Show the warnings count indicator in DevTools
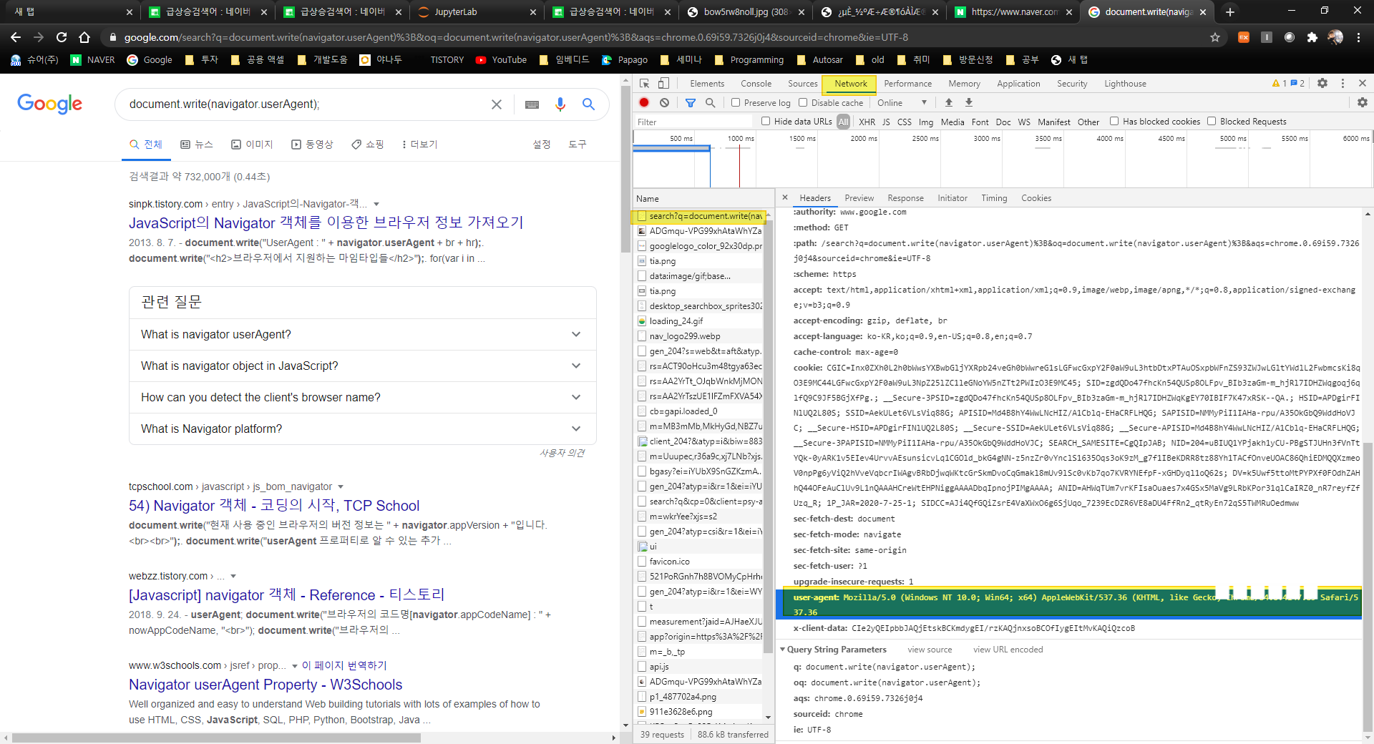Screen dimensions: 1374x744 tap(1280, 84)
